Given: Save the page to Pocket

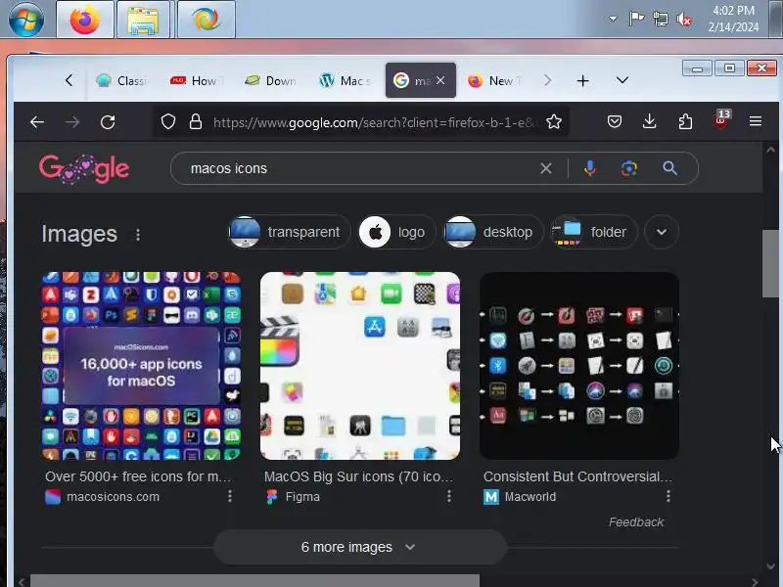Looking at the screenshot, I should pyautogui.click(x=615, y=121).
